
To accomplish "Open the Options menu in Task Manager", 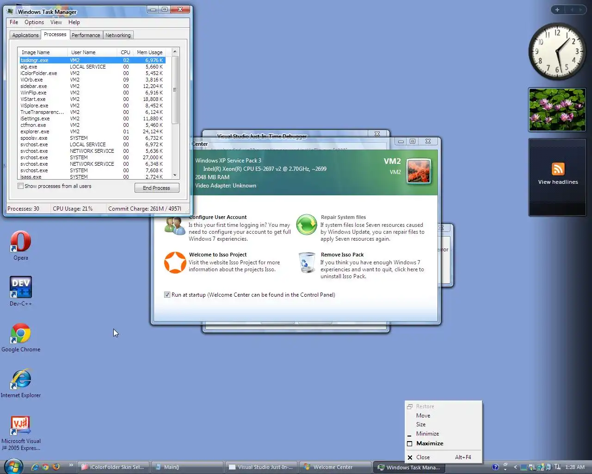I will tap(34, 22).
